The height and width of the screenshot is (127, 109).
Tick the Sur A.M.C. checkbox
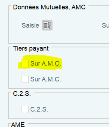coord(25,79)
